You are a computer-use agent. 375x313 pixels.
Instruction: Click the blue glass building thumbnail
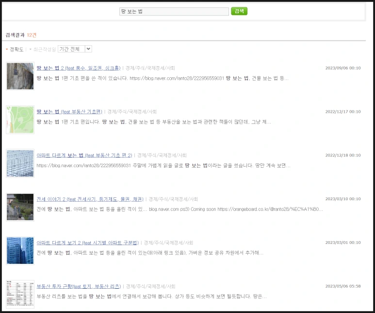point(20,251)
